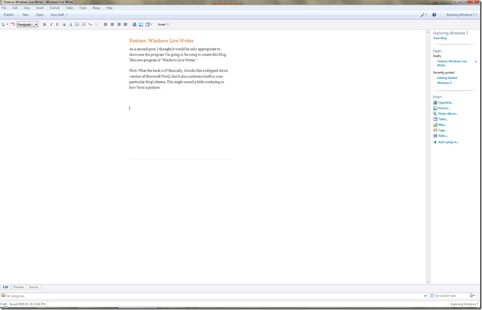This screenshot has height=310, width=482.
Task: Open the Set categories dropdown
Action: click(x=425, y=296)
